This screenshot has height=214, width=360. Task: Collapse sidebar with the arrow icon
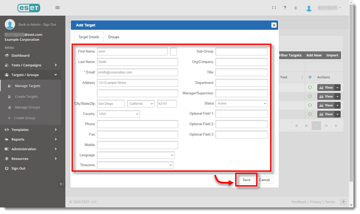point(62,184)
